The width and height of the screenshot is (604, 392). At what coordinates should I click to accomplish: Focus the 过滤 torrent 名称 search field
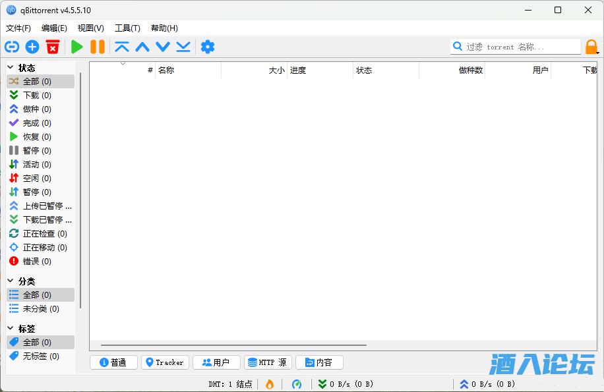521,47
